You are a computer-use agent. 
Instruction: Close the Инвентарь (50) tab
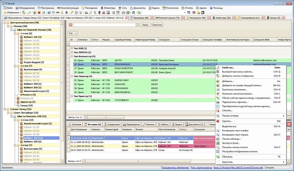[x=234, y=18]
